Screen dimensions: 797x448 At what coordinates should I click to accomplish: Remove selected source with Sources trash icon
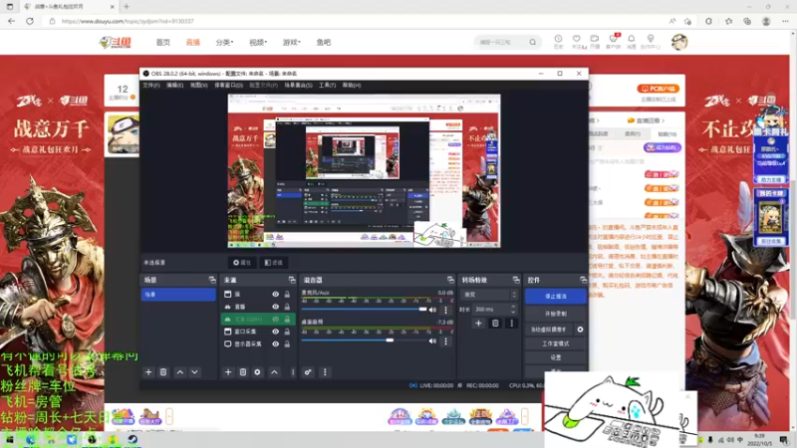pyautogui.click(x=243, y=372)
